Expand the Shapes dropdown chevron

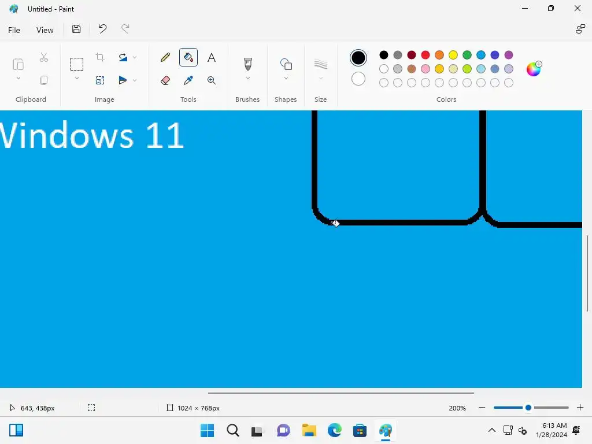pyautogui.click(x=286, y=78)
